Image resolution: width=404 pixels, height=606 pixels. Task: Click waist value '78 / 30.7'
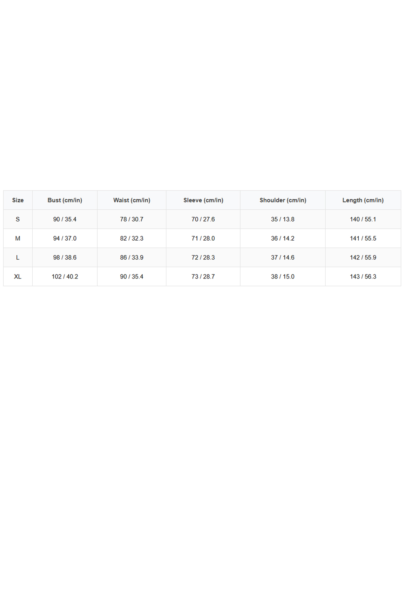pos(132,219)
